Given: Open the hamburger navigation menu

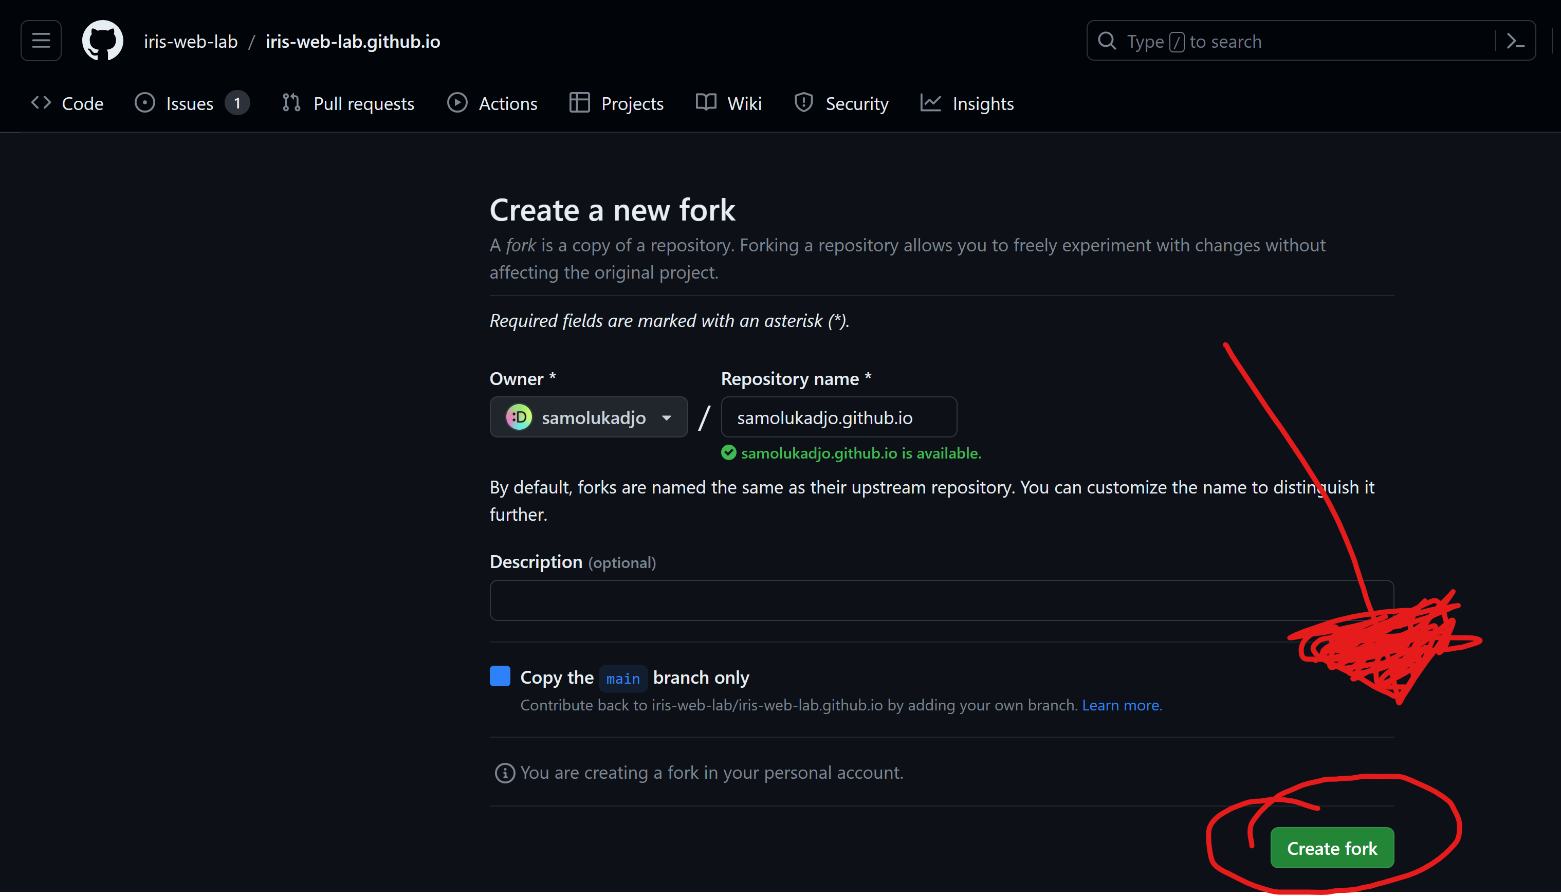Looking at the screenshot, I should (x=40, y=40).
